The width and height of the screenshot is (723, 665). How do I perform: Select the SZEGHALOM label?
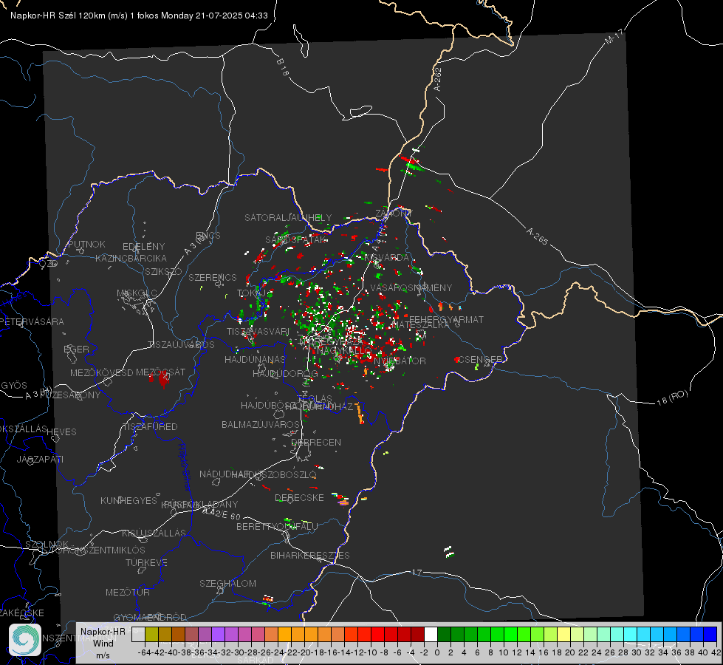[x=227, y=583]
